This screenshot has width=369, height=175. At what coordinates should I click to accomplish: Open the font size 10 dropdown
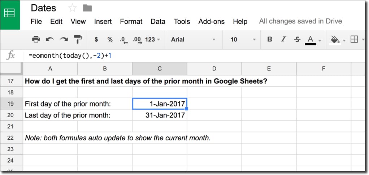[x=243, y=39]
